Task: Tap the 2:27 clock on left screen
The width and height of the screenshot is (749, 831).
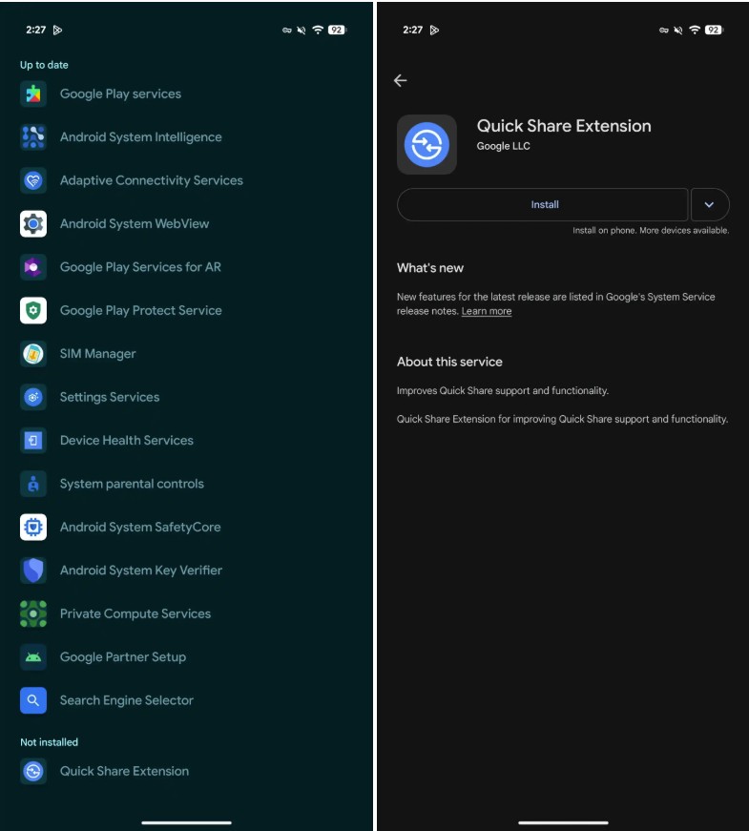Action: tap(36, 31)
